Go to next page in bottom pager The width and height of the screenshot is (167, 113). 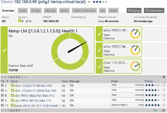coord(22,110)
